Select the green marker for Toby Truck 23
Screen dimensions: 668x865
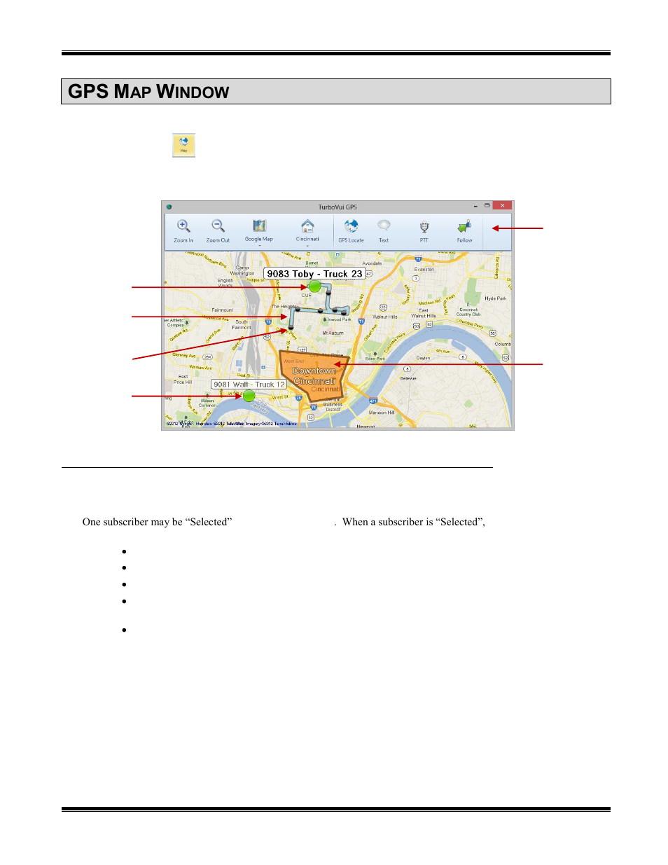tap(315, 286)
